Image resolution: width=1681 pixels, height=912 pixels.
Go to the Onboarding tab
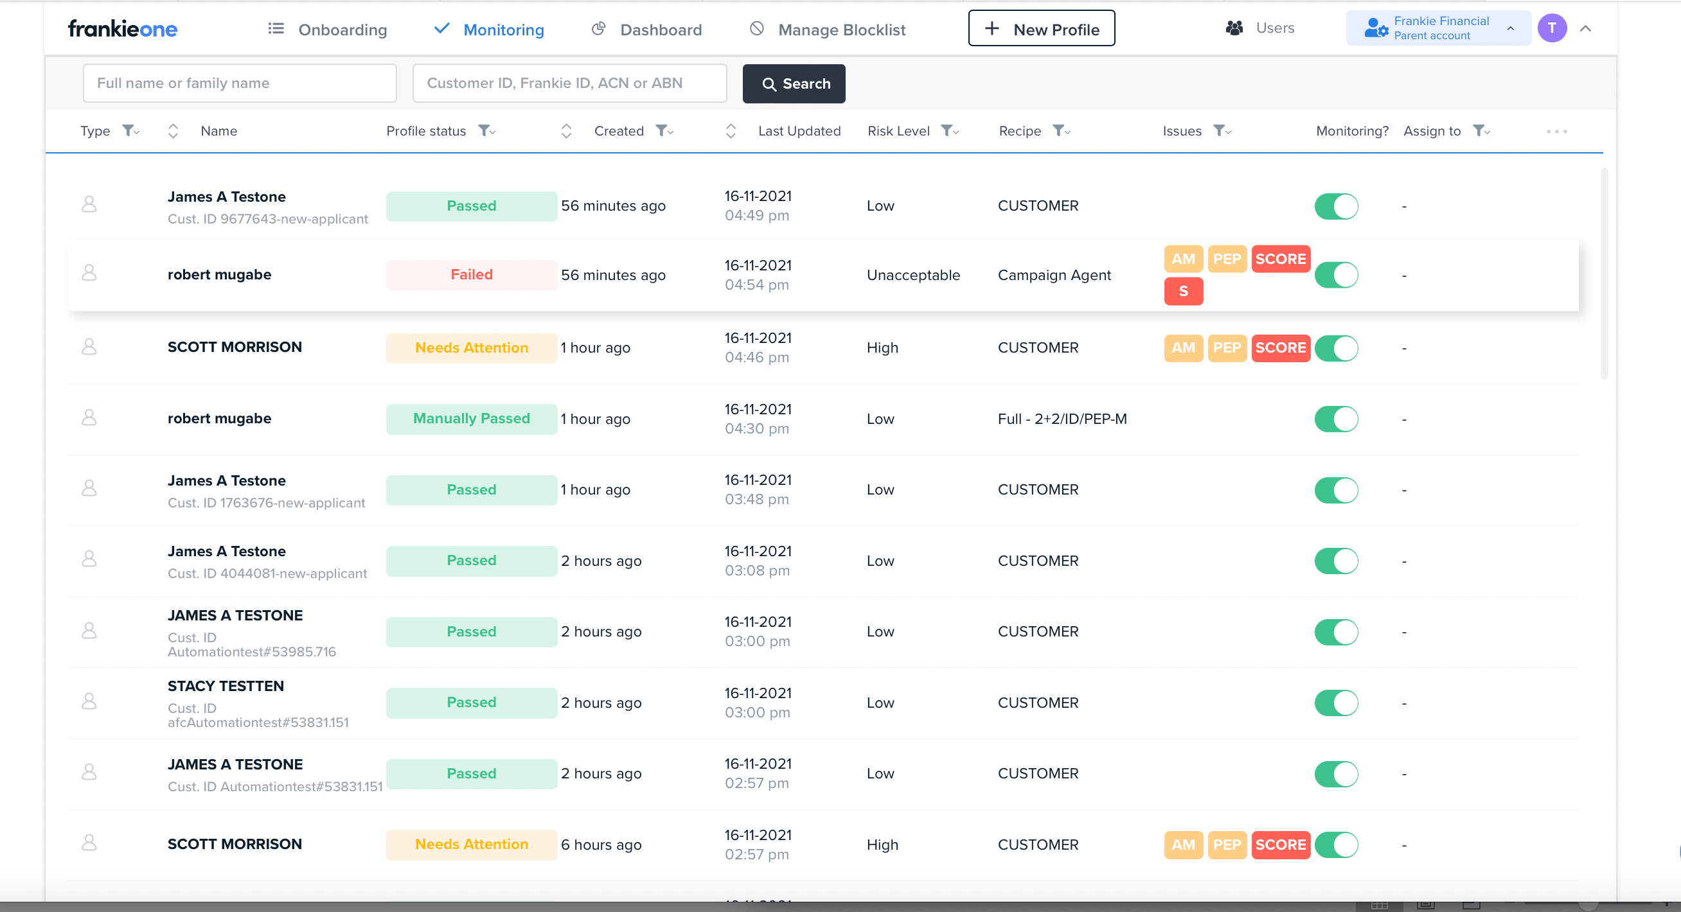(328, 30)
